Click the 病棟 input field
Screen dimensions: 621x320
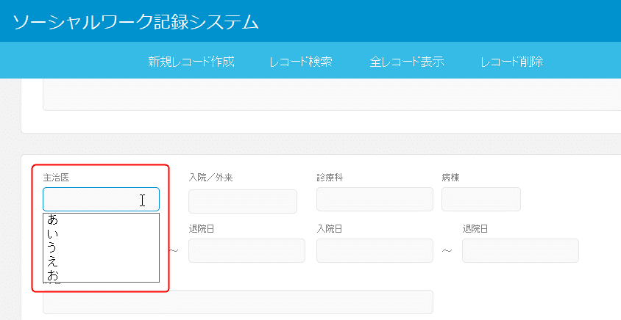(x=481, y=199)
